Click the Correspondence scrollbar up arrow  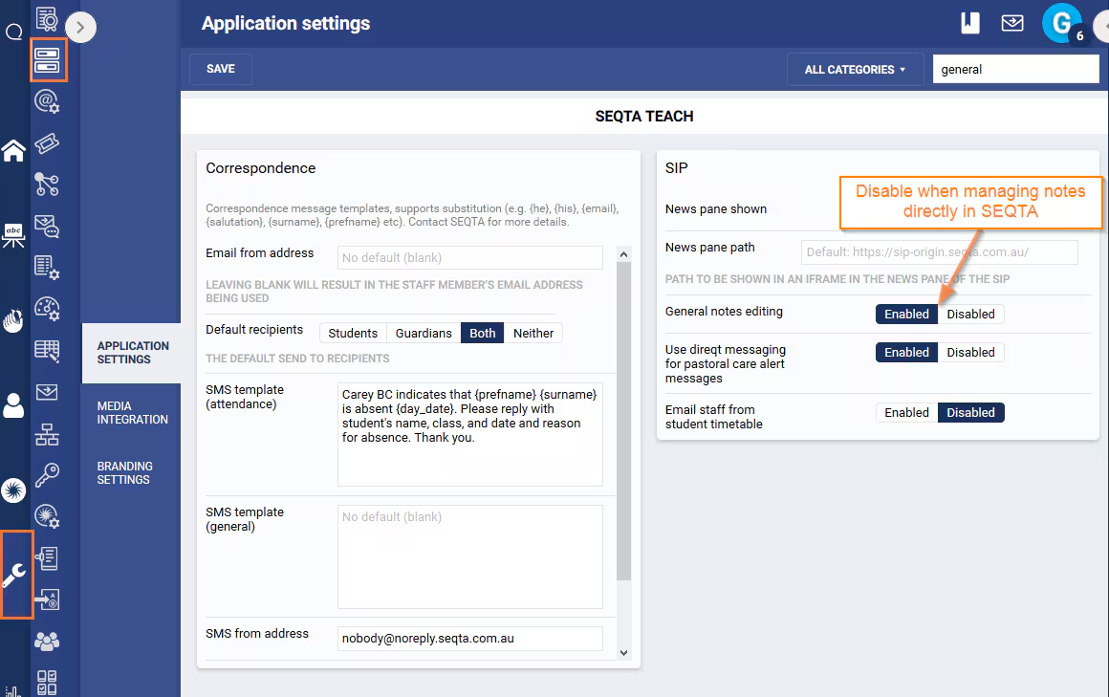coord(623,254)
